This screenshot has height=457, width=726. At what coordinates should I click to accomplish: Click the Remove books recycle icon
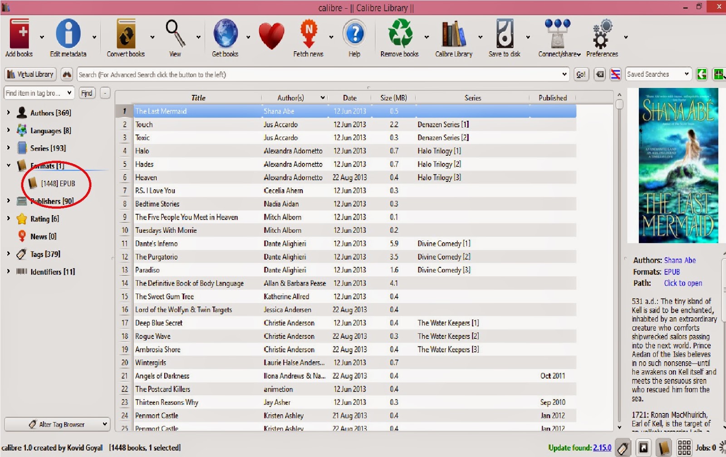point(400,34)
